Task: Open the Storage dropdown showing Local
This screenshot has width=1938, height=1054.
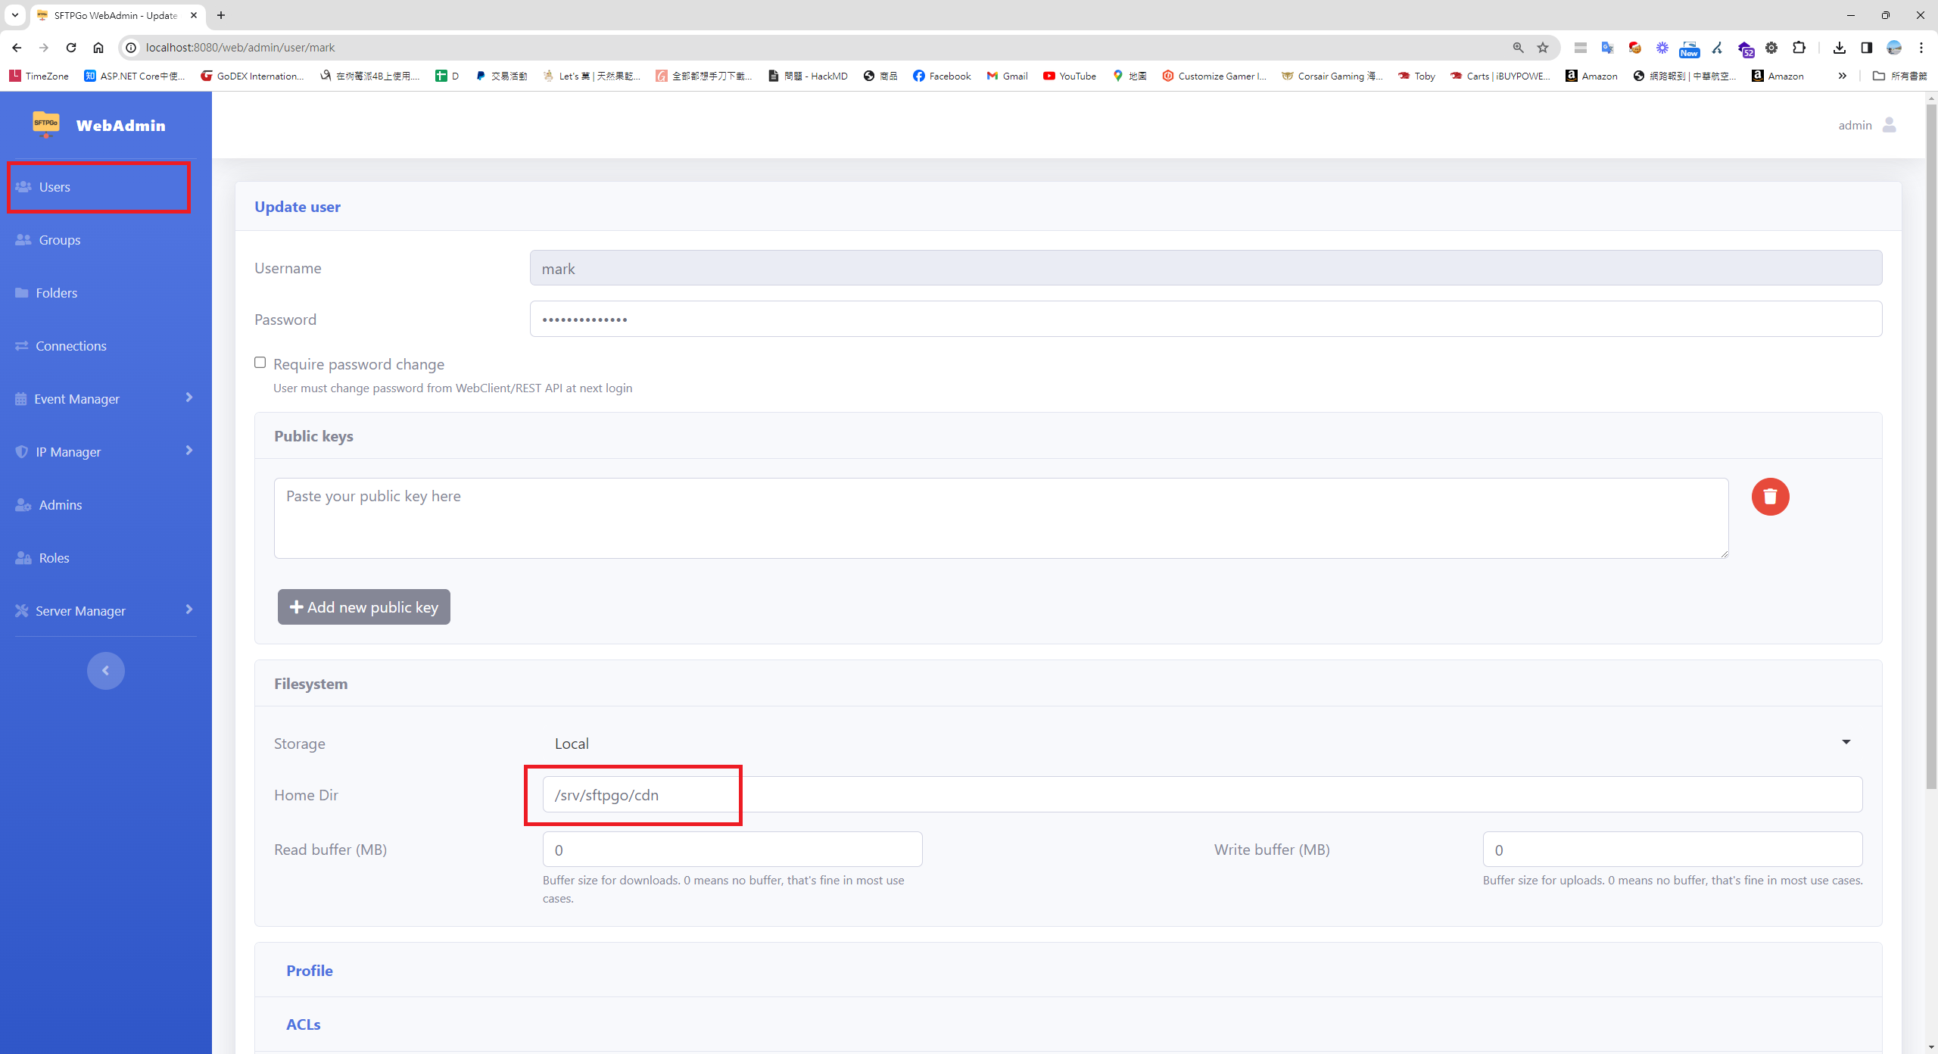Action: [x=1201, y=743]
